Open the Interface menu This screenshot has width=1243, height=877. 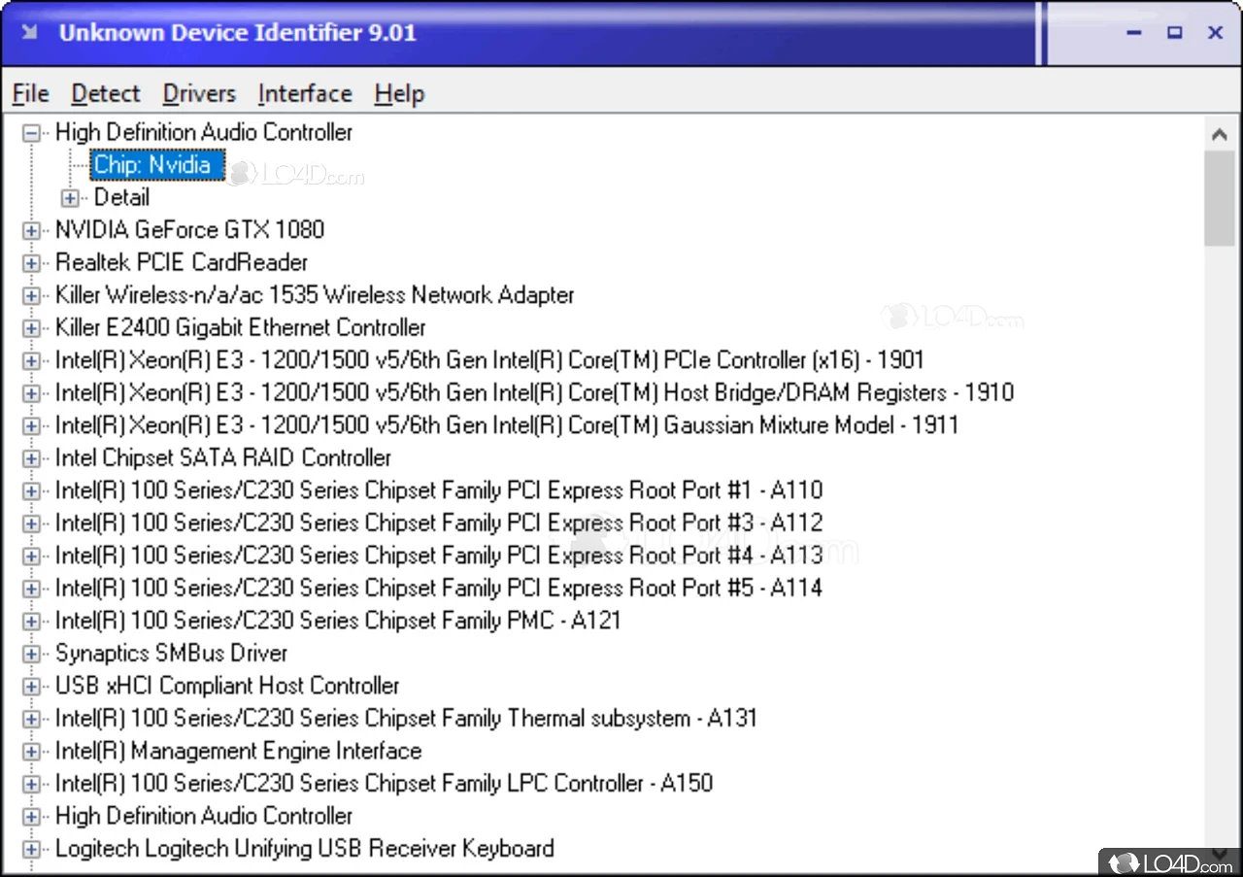pyautogui.click(x=305, y=94)
